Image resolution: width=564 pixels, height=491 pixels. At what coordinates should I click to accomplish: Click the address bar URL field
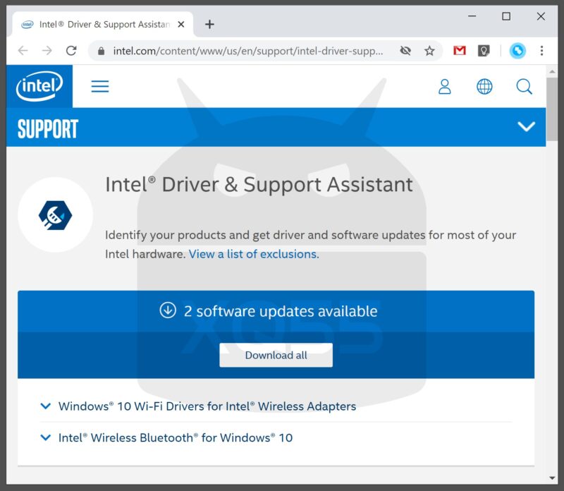[x=247, y=51]
